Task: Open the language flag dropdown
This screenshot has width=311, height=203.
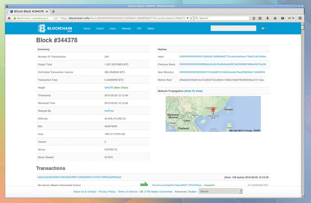Action: pyautogui.click(x=264, y=29)
